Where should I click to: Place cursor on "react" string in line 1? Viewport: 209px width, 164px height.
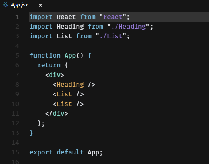[x=113, y=17]
